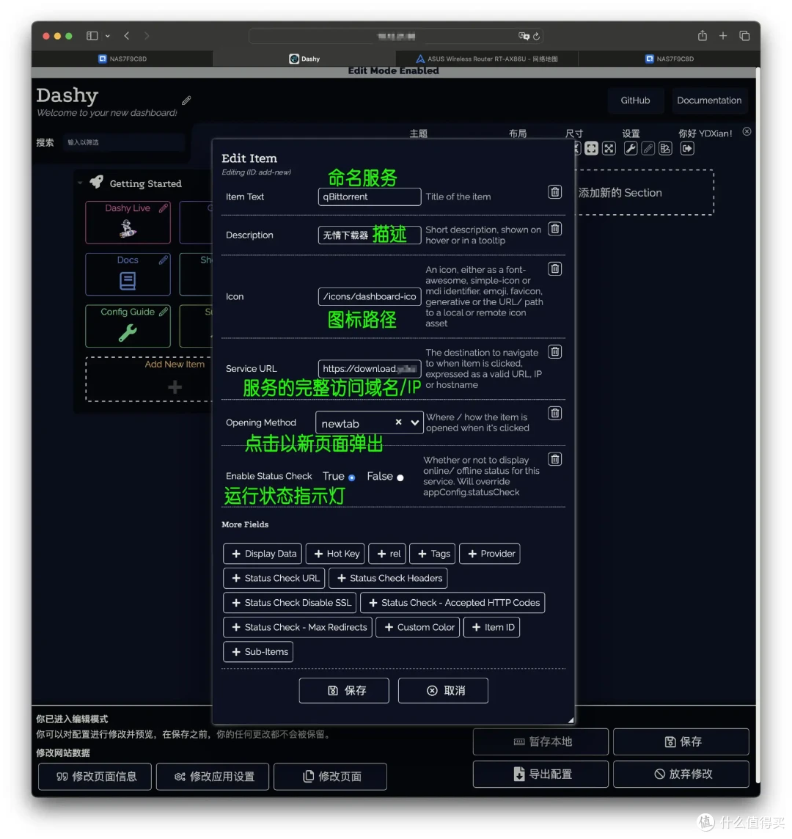The image size is (792, 839).
Task: Add the Provider field
Action: click(490, 554)
